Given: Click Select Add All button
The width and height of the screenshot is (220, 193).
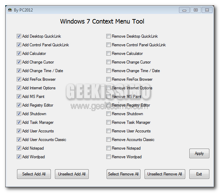Looking at the screenshot, I should pos(34,174).
